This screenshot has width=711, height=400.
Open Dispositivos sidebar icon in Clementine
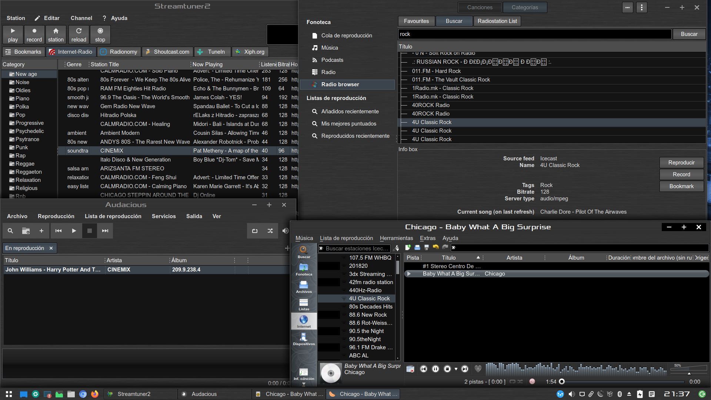pyautogui.click(x=304, y=339)
